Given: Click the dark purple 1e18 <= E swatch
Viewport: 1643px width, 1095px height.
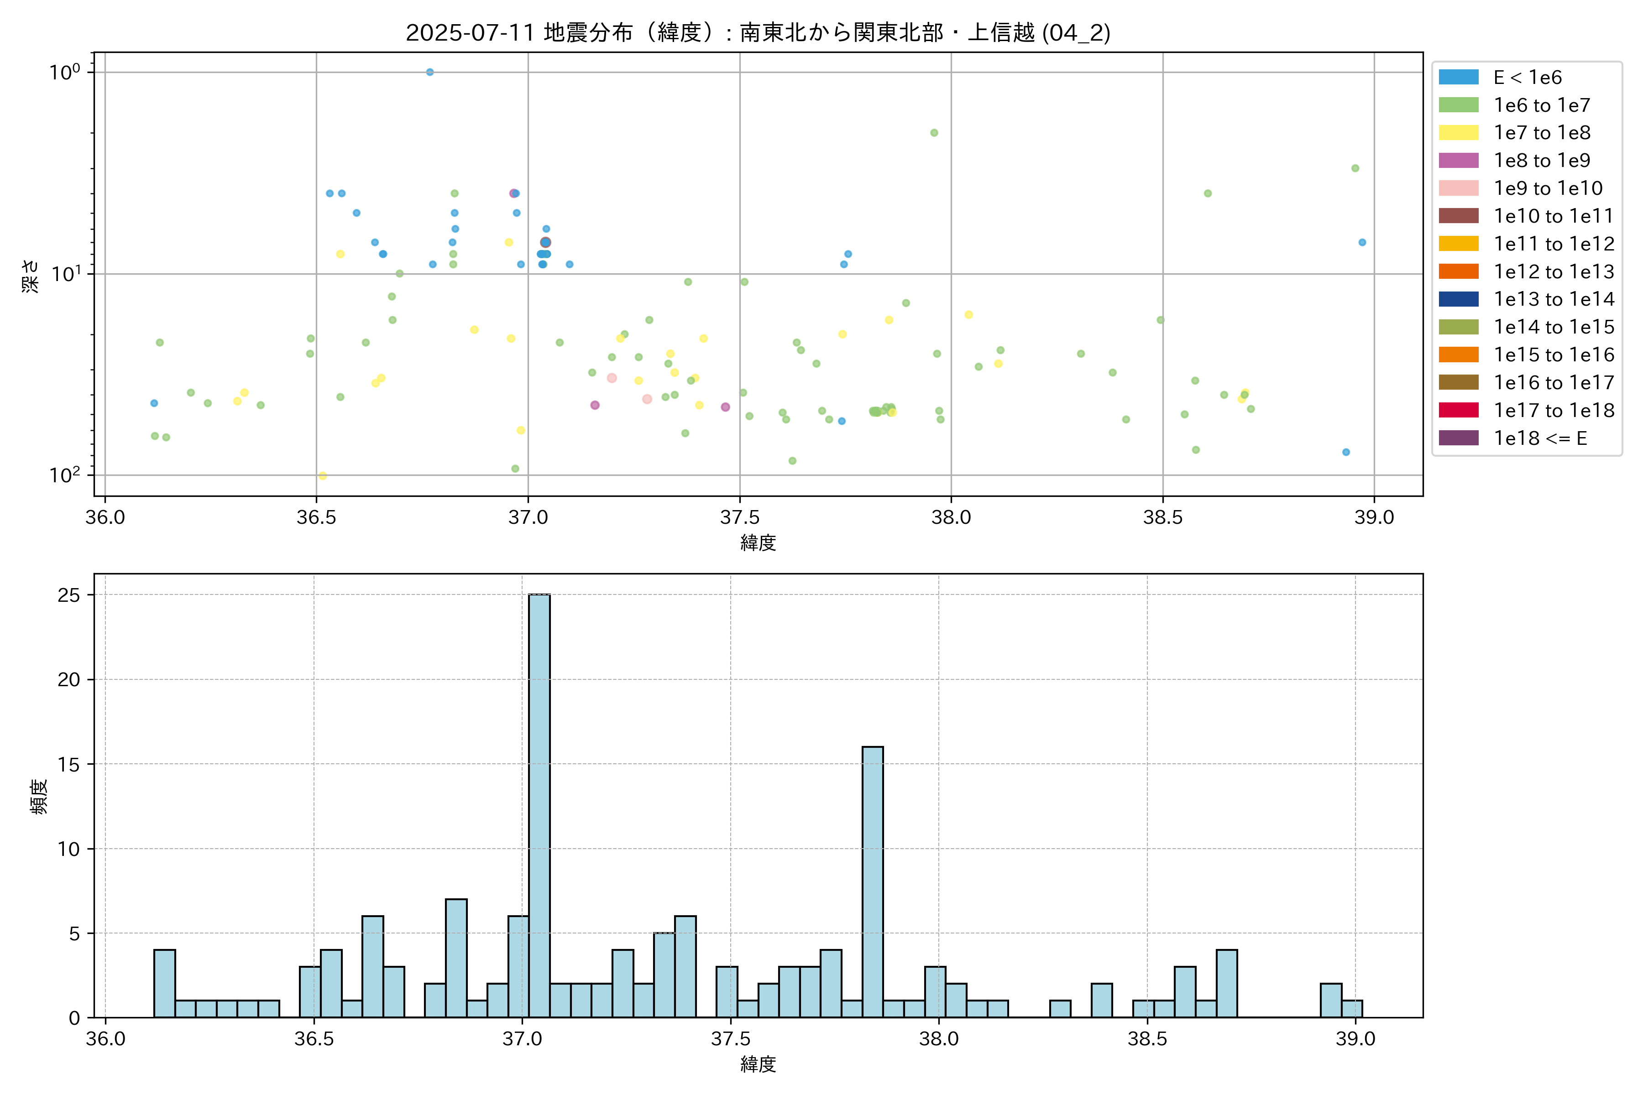Looking at the screenshot, I should pos(1459,438).
